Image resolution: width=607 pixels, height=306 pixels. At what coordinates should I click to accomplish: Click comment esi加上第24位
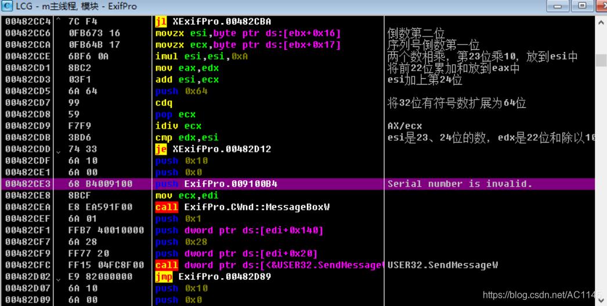pyautogui.click(x=425, y=80)
